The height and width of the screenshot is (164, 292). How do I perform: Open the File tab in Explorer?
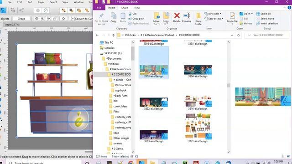pos(99,8)
